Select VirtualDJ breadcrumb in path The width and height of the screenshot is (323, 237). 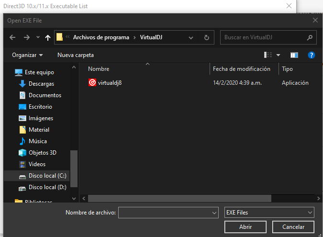tap(151, 37)
